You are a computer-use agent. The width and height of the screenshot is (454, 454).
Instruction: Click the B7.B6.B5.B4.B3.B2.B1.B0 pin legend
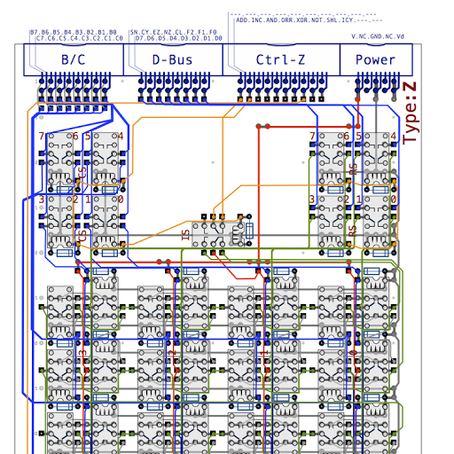[x=74, y=32]
